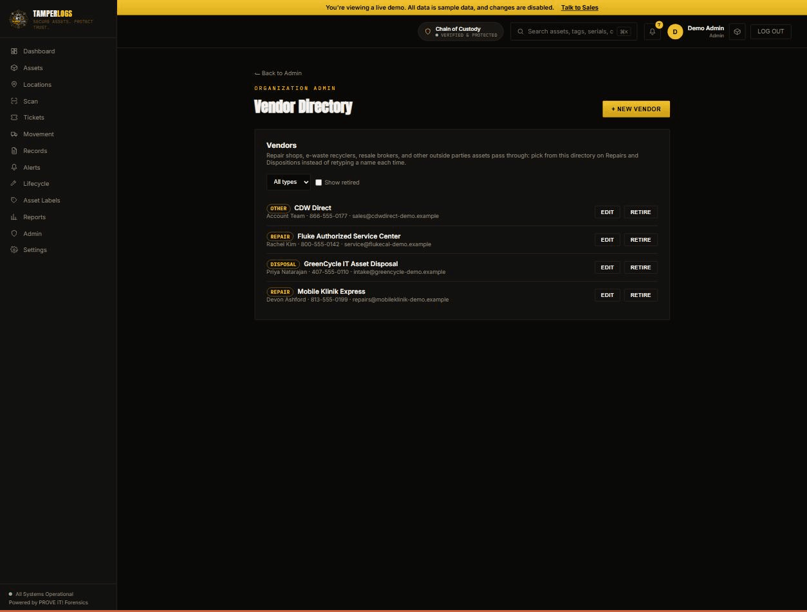
Task: Click Devon Ashford contact details line
Action: click(358, 300)
